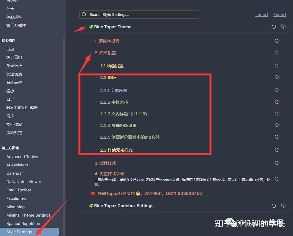Export section 2.2.1 字体设置 download icon
Image resolution: width=293 pixels, height=236 pixels.
[x=277, y=90]
